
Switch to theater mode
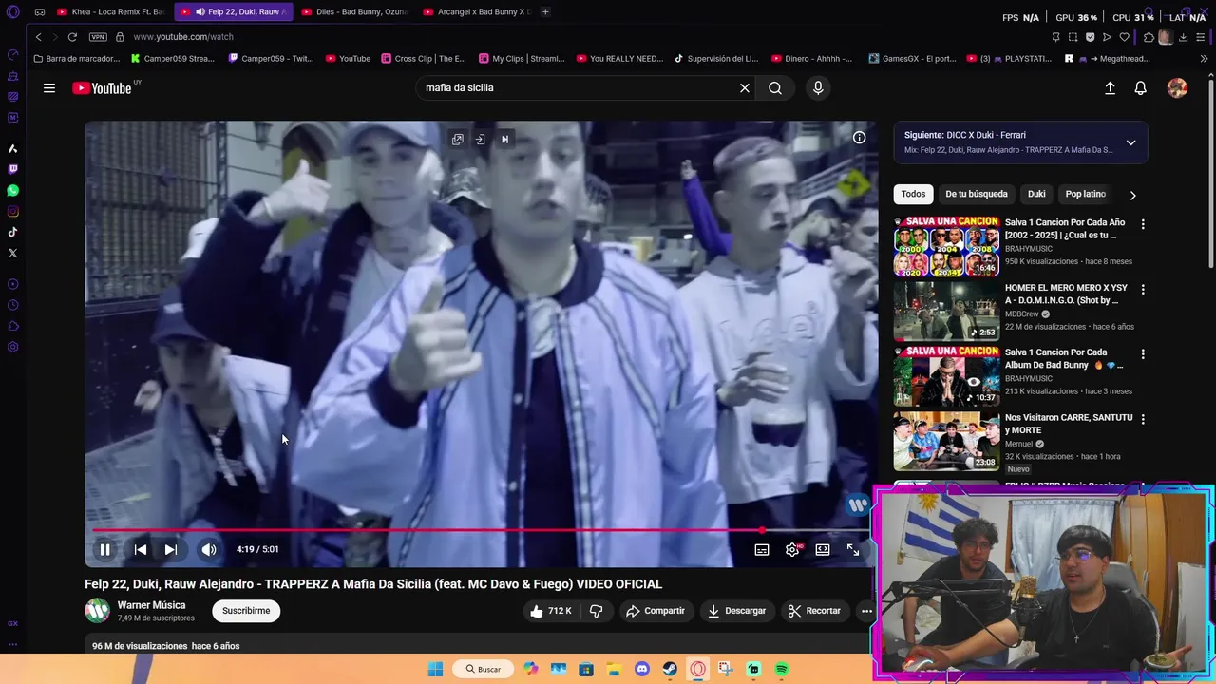[823, 549]
